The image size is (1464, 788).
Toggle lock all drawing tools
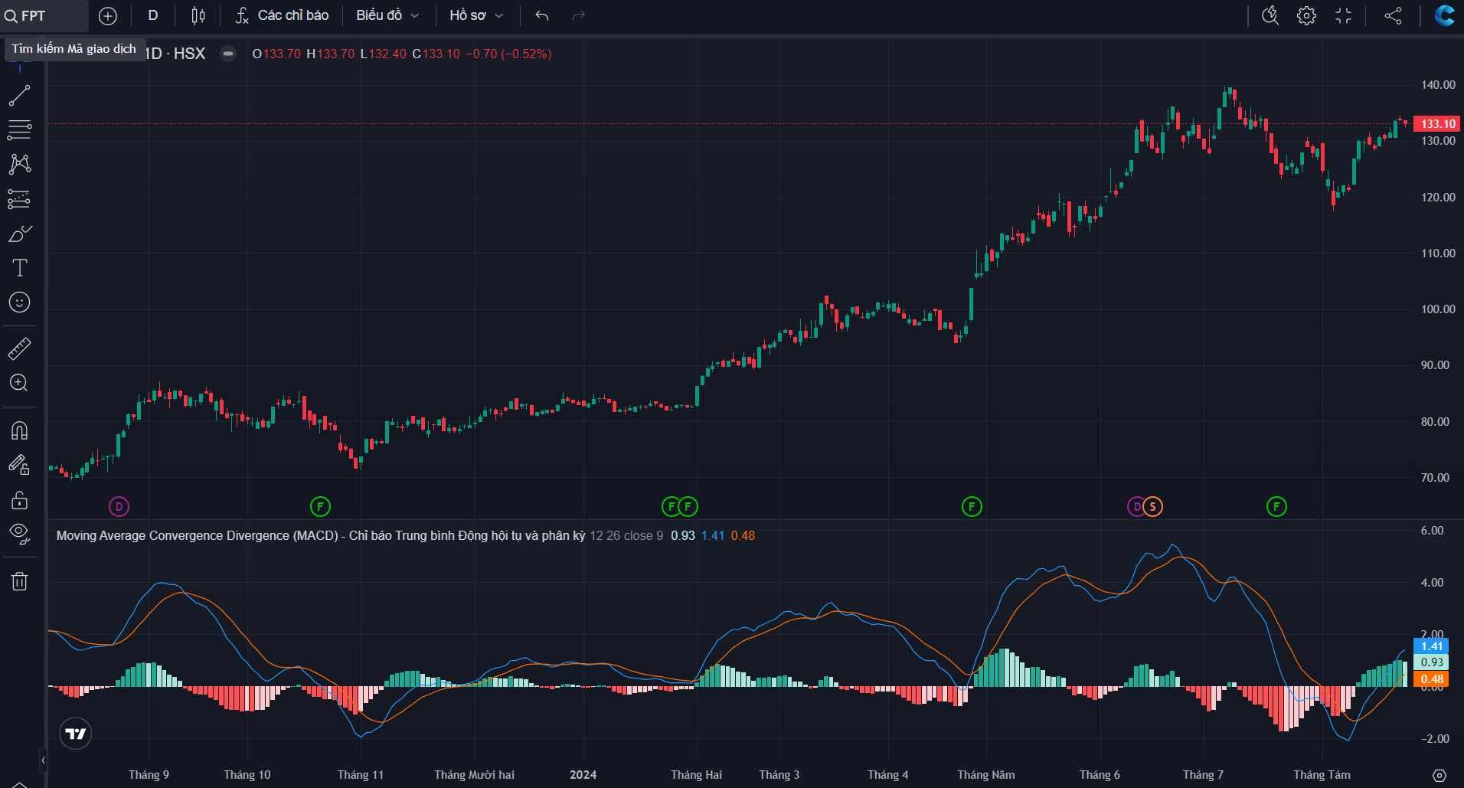pyautogui.click(x=19, y=500)
